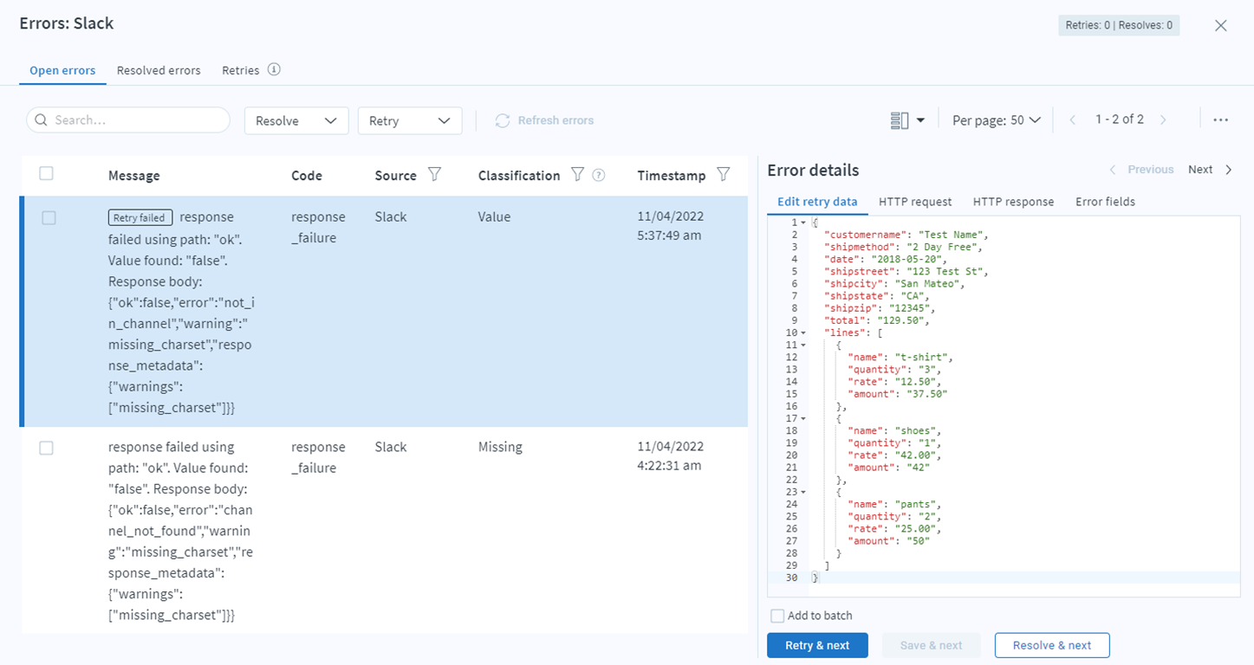Click the Refresh errors icon
The height and width of the screenshot is (665, 1254).
[x=502, y=120]
